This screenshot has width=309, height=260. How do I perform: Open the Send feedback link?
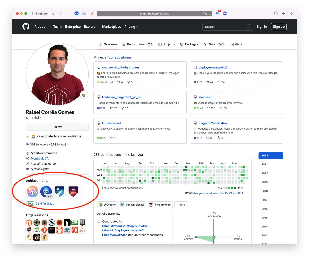(45, 203)
